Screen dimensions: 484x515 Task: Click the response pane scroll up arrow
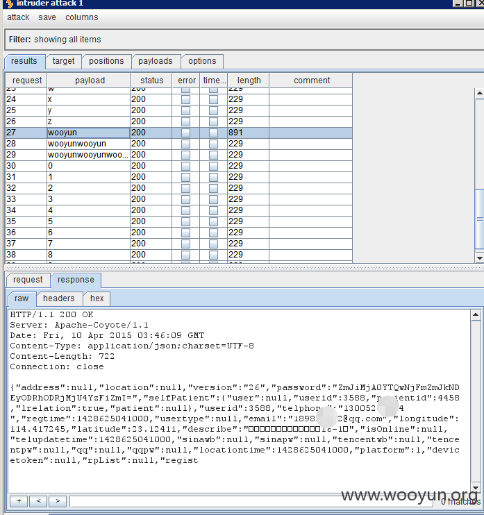[x=476, y=315]
